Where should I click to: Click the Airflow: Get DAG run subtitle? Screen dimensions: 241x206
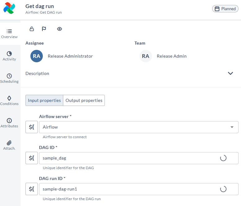(x=43, y=12)
